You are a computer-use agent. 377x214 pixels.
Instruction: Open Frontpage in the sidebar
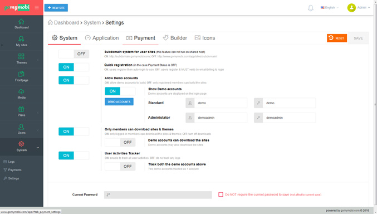[21, 76]
